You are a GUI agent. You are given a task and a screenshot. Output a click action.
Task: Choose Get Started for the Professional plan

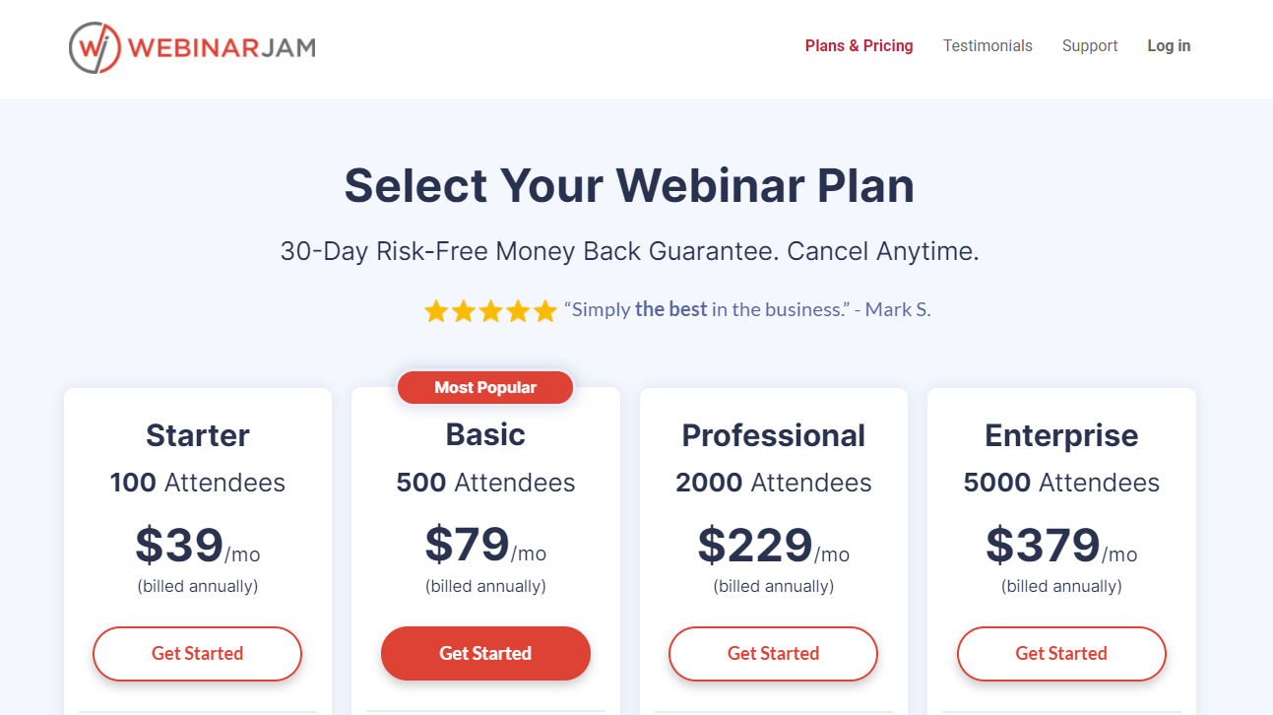click(773, 653)
